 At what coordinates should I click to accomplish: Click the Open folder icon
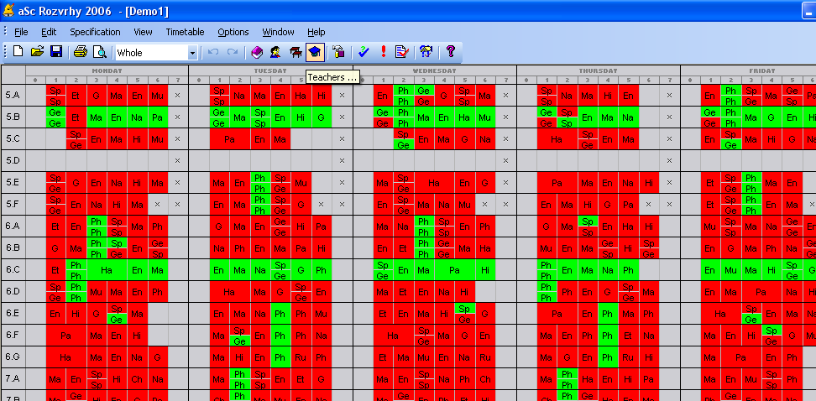tap(37, 52)
